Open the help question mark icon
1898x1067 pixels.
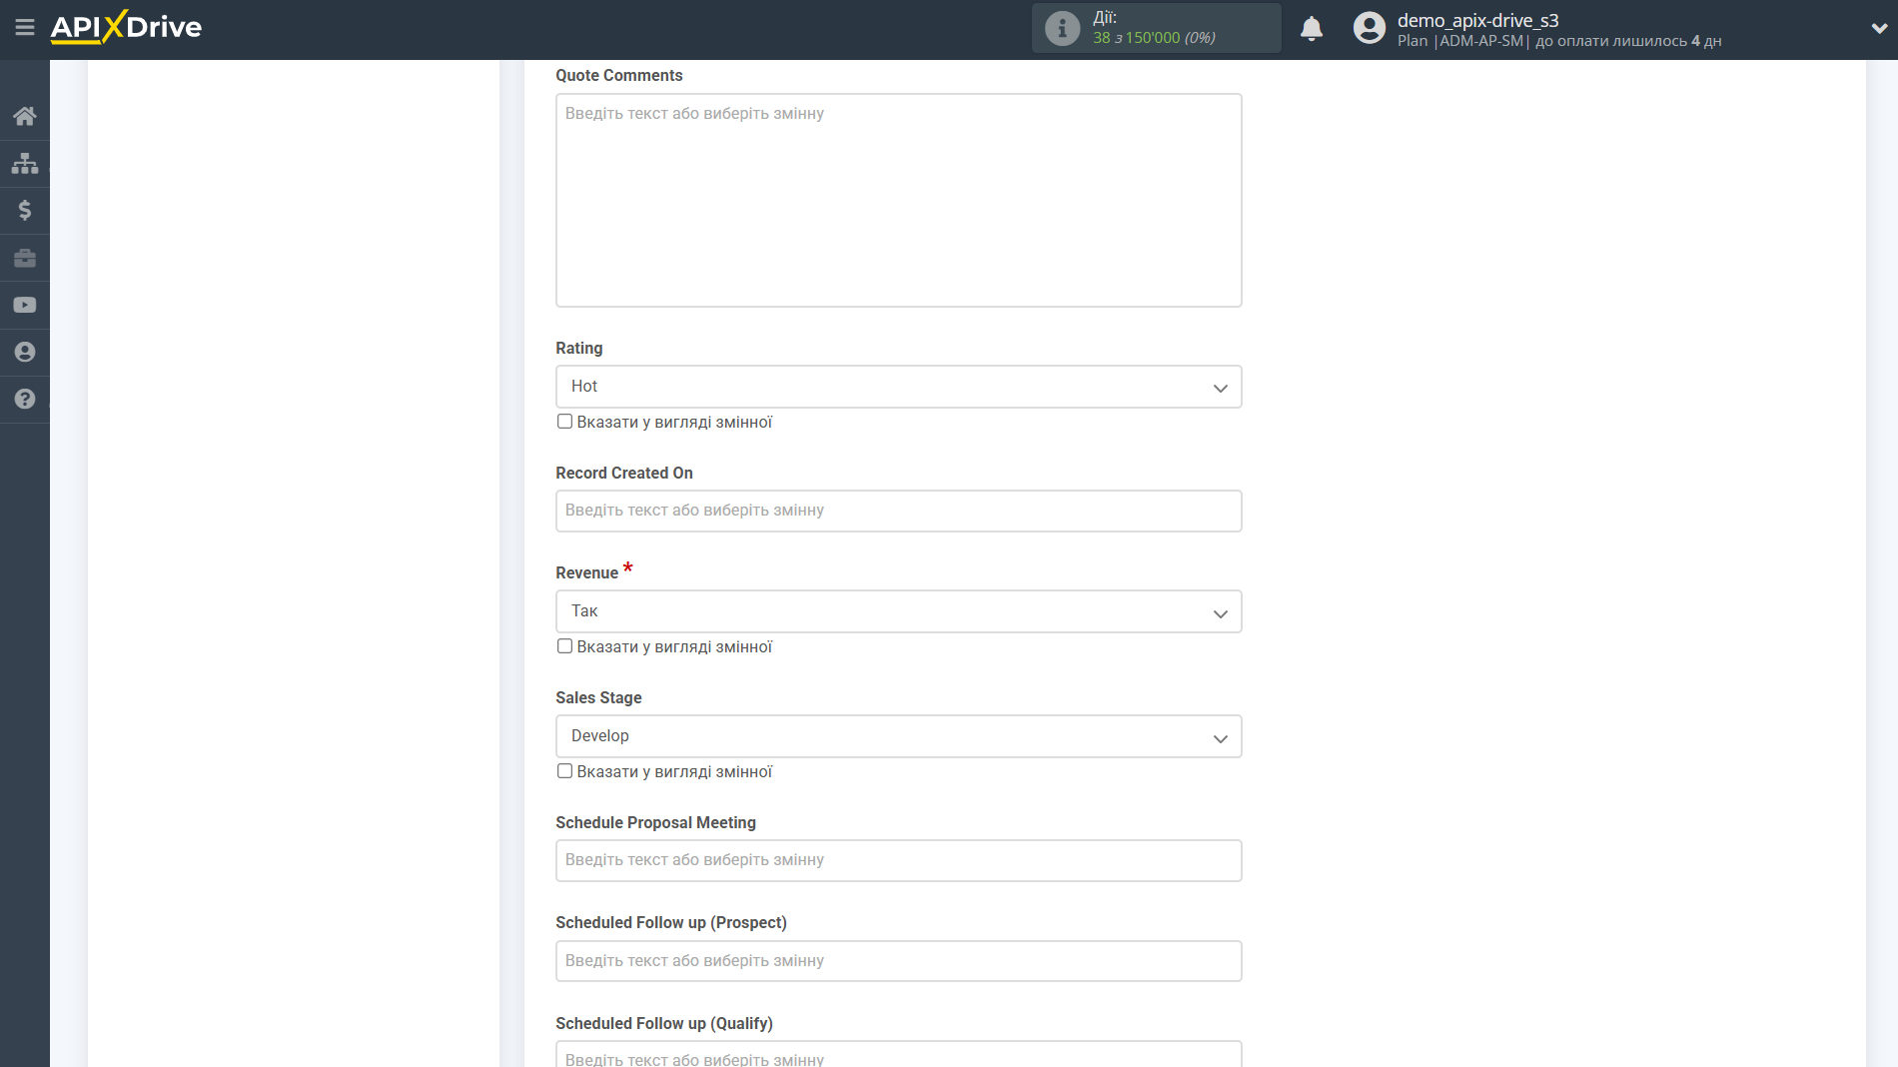[x=25, y=399]
